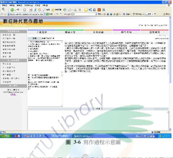Click the Stop loading icon
This screenshot has width=173, height=158.
31,10
